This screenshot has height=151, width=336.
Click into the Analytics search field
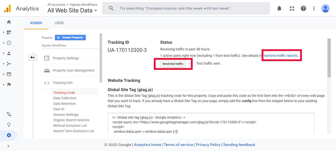coord(186,8)
